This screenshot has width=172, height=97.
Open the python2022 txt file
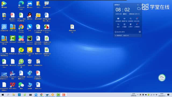click(x=4, y=86)
